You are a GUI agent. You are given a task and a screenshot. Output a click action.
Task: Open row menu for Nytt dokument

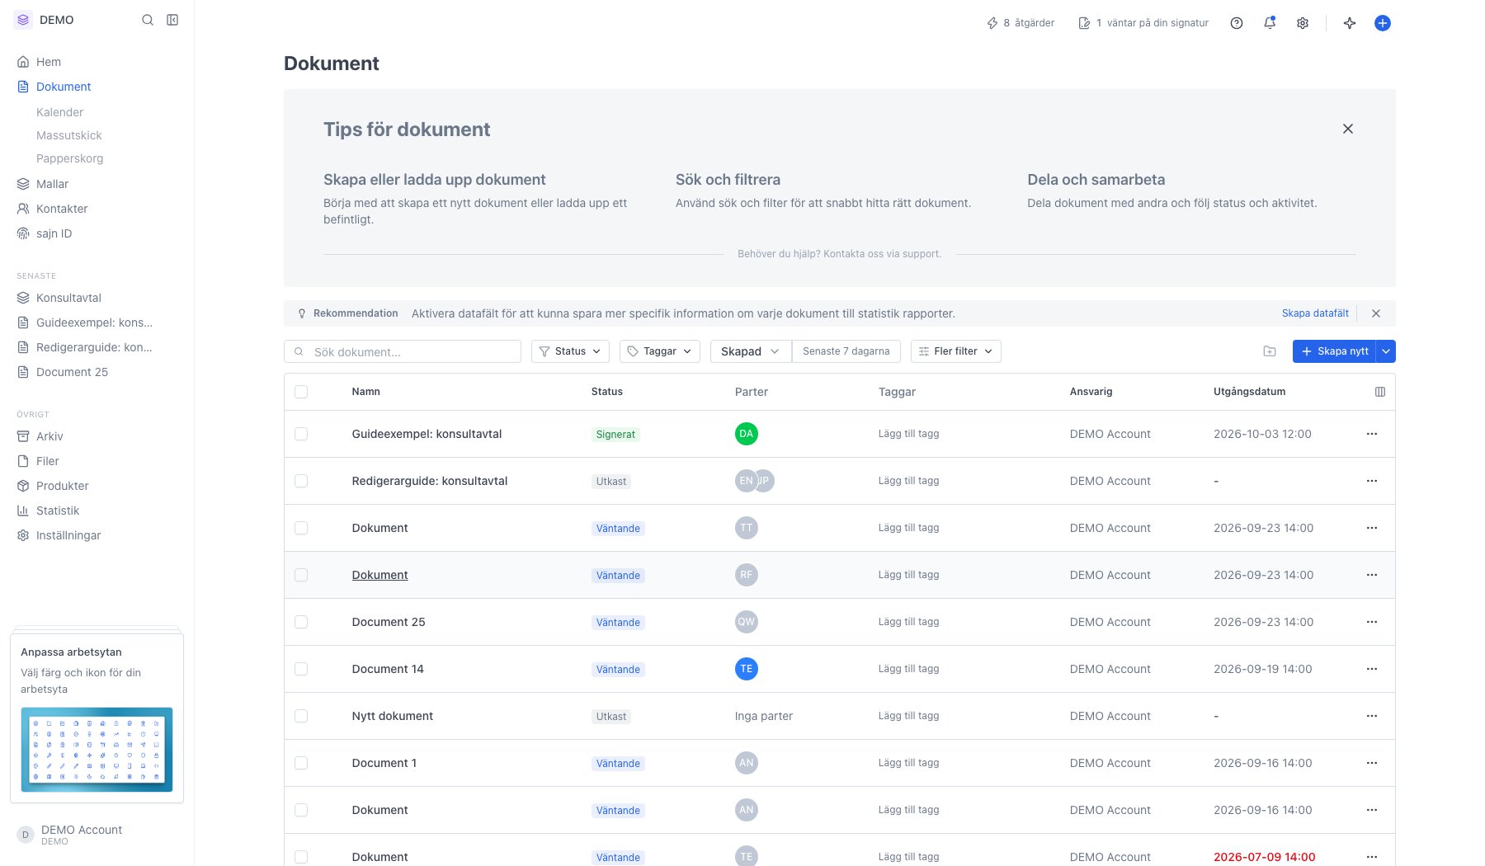click(1372, 716)
